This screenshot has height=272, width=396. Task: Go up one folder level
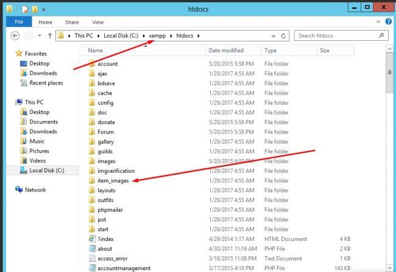coord(50,36)
